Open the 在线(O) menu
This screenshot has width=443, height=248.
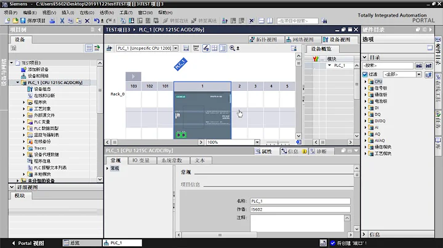[x=87, y=13]
